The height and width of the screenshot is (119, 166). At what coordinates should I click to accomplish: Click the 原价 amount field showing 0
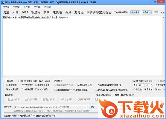click(x=147, y=85)
